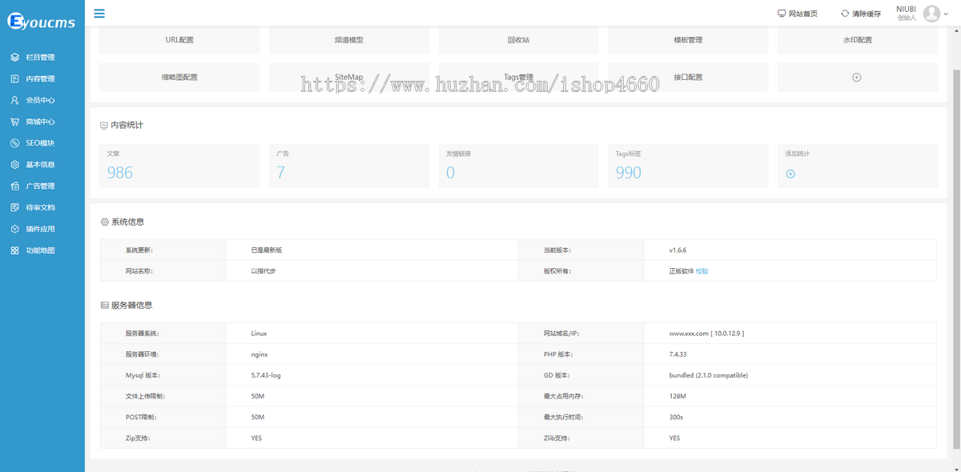The image size is (961, 472).
Task: Click the POST限制 value 50M
Action: tap(257, 418)
